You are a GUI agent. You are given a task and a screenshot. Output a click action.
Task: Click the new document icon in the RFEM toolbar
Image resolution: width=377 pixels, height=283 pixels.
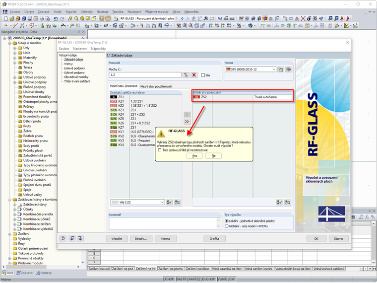(x=6, y=18)
